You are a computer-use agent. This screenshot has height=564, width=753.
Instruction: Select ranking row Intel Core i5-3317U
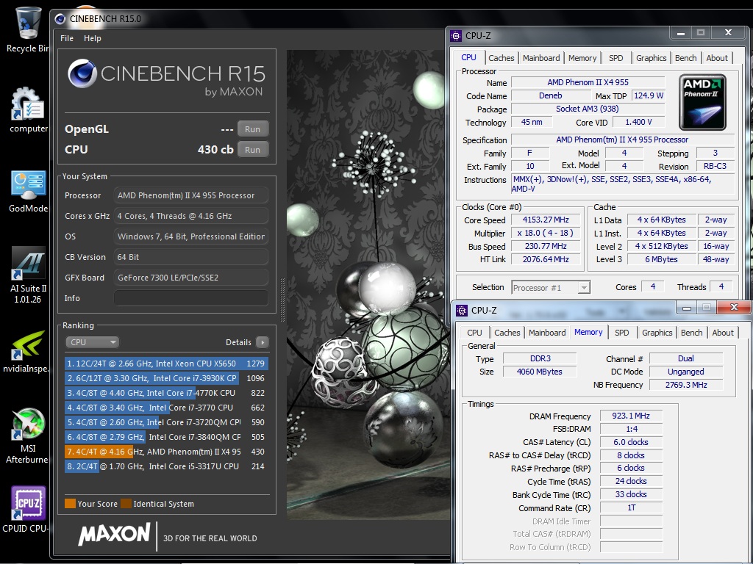pyautogui.click(x=167, y=466)
